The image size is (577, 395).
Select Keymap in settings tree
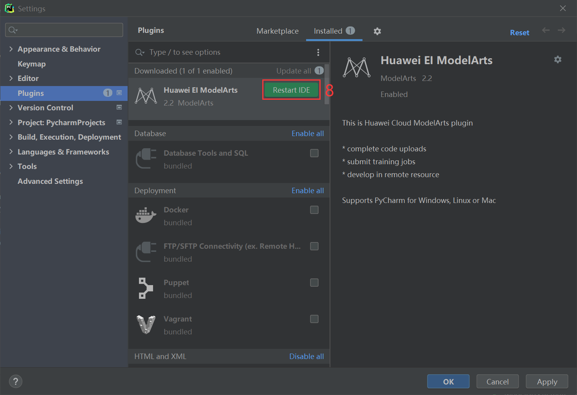(32, 64)
